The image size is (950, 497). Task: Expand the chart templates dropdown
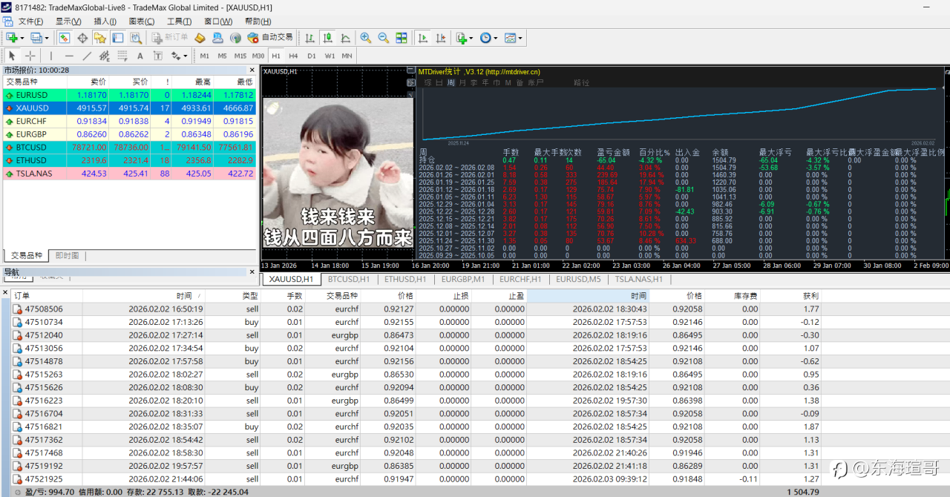point(514,38)
